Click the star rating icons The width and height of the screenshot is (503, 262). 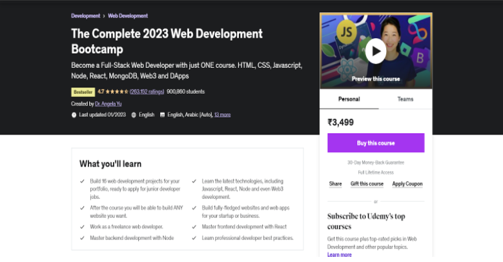117,92
